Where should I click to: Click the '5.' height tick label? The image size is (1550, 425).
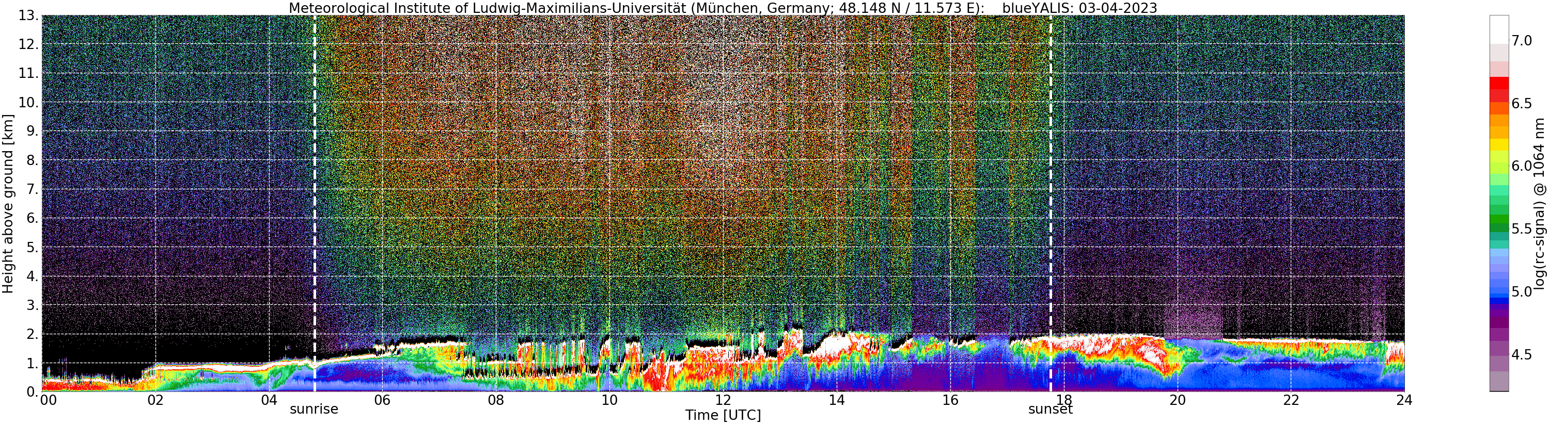pyautogui.click(x=33, y=247)
